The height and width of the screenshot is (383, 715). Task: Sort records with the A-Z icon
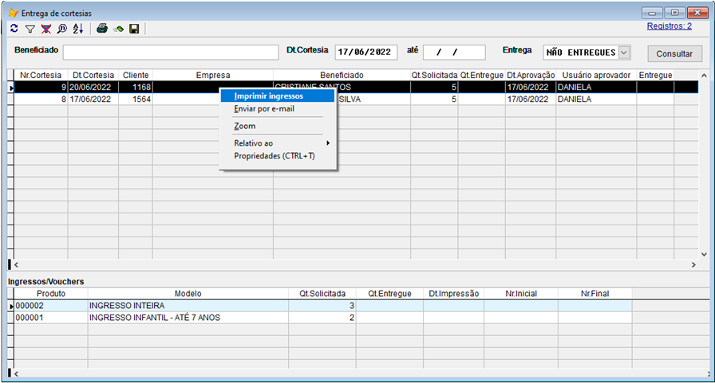click(x=77, y=29)
